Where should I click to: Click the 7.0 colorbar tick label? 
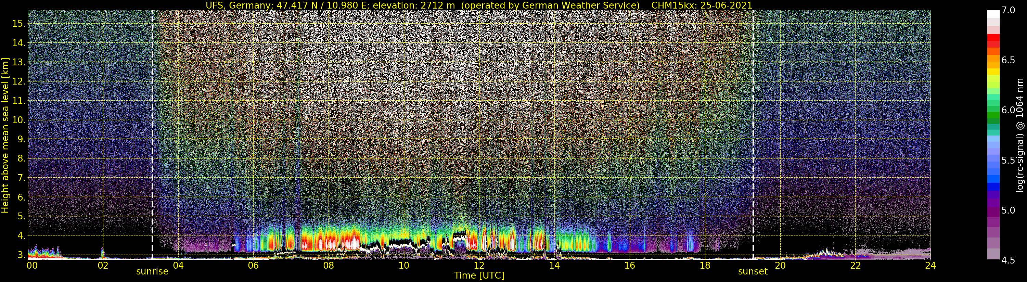pyautogui.click(x=1008, y=10)
